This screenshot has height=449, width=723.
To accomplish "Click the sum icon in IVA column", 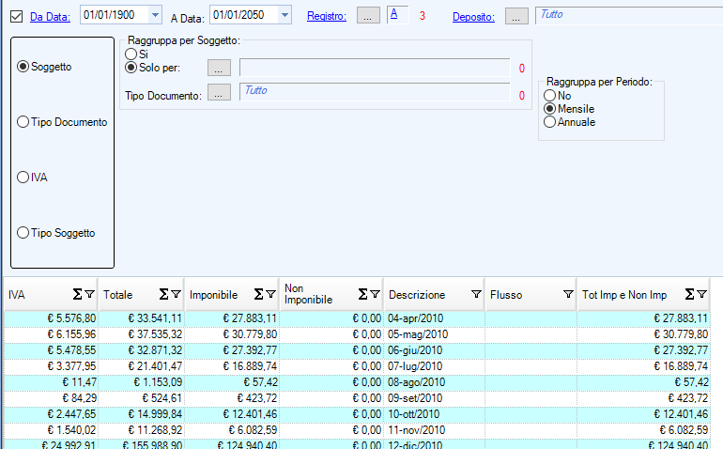I will coord(77,294).
